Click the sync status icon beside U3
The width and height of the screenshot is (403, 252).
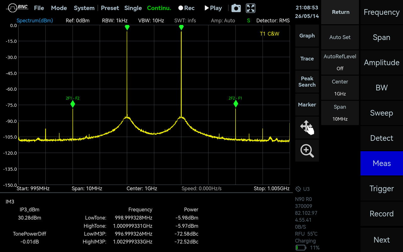pyautogui.click(x=298, y=189)
